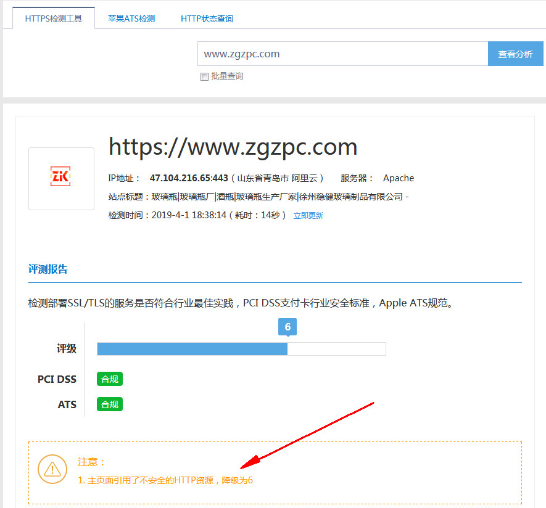546x508 pixels.
Task: Click the domain input field
Action: (x=342, y=54)
